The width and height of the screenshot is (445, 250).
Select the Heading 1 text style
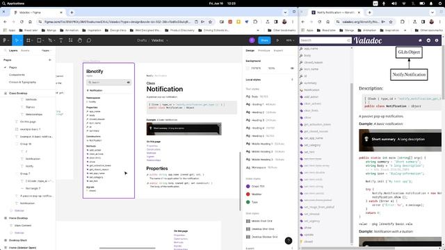pyautogui.click(x=261, y=104)
